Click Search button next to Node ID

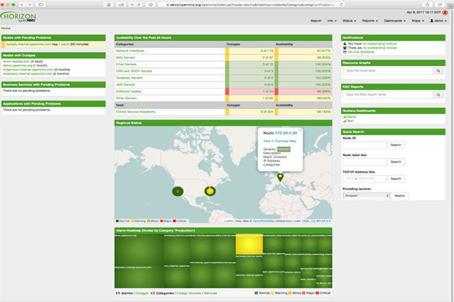tap(396, 145)
